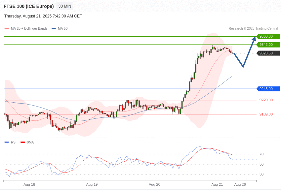Click the RSI legend color swatch
This screenshot has width=281, height=190.
(7, 142)
